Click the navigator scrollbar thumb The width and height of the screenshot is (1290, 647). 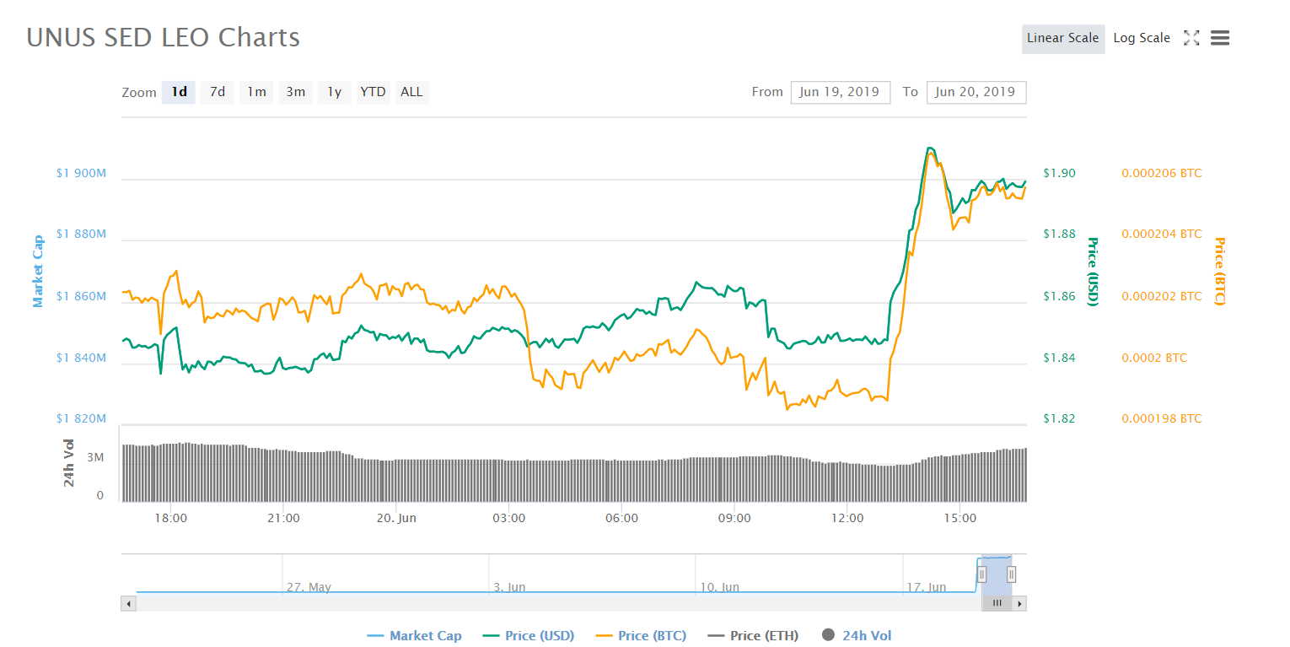[x=997, y=603]
